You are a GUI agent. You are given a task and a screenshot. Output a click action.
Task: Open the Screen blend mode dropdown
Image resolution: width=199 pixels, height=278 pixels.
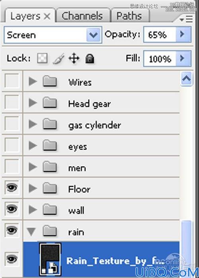coord(53,35)
